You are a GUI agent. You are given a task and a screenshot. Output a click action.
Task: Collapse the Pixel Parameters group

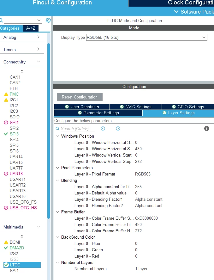click(57, 168)
